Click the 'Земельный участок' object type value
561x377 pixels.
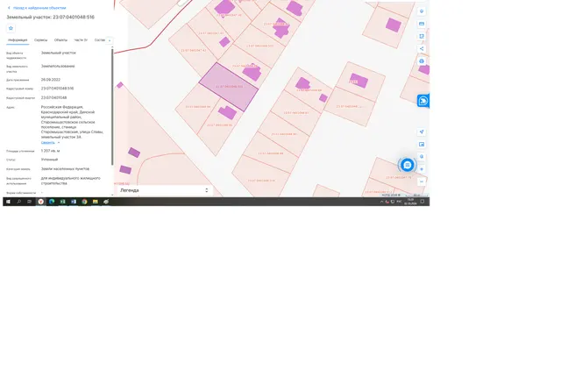59,53
